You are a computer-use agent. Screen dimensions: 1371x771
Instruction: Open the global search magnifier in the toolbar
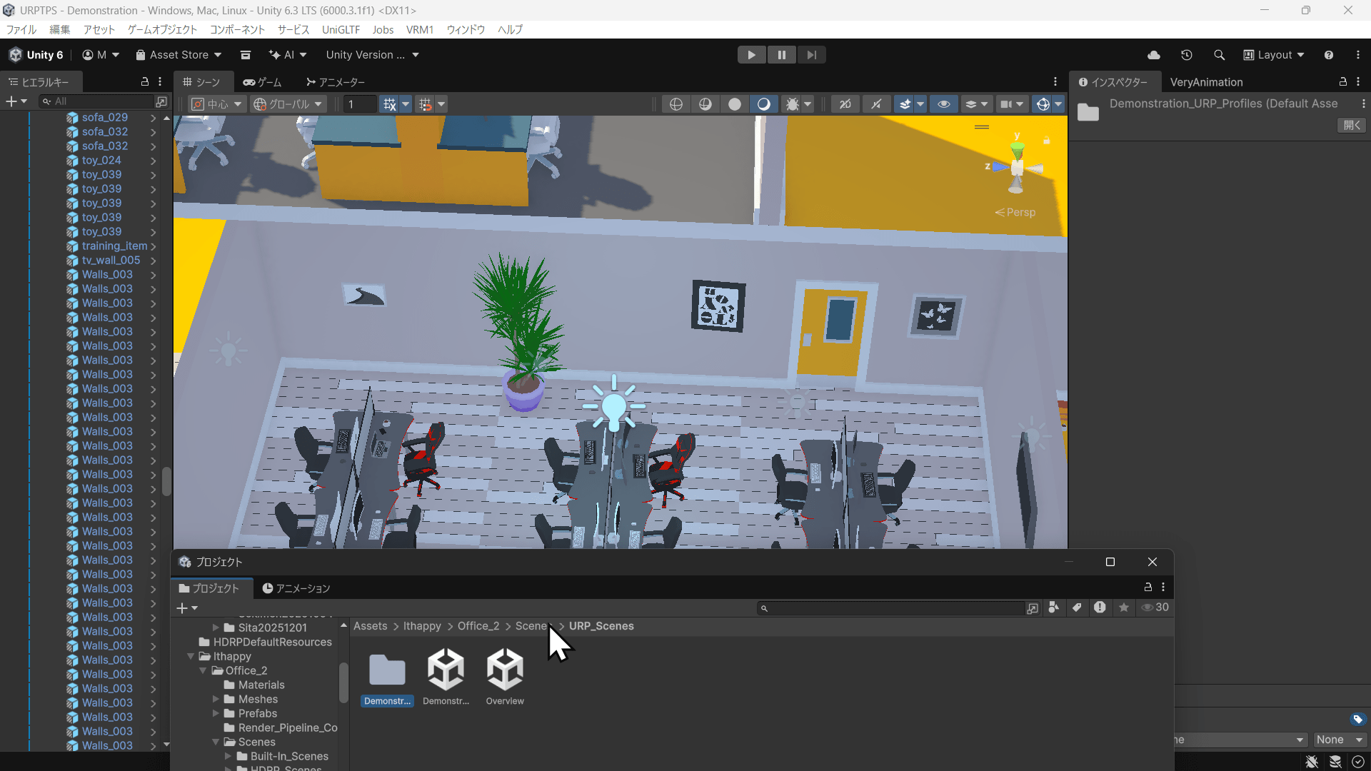click(1220, 55)
